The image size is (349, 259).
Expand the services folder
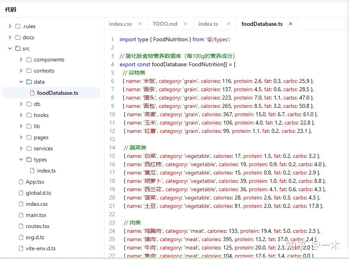point(21,148)
